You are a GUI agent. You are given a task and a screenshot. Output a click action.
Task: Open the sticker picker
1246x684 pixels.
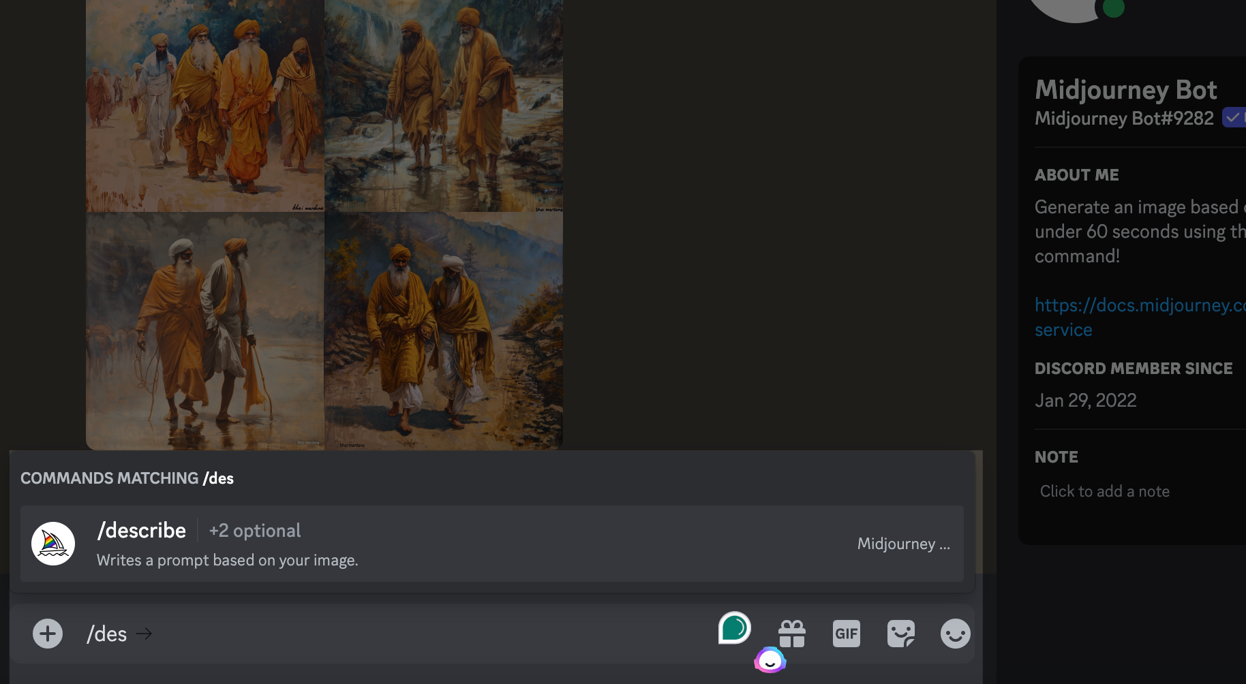pyautogui.click(x=900, y=634)
